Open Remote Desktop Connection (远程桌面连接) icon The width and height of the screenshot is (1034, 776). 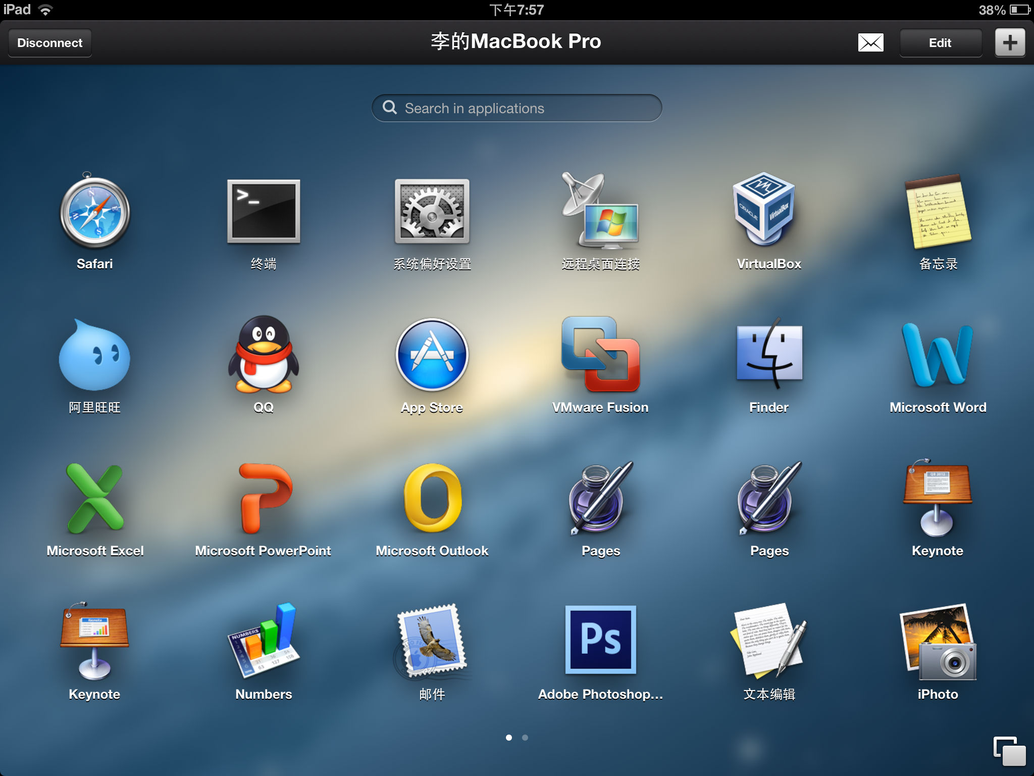(600, 211)
